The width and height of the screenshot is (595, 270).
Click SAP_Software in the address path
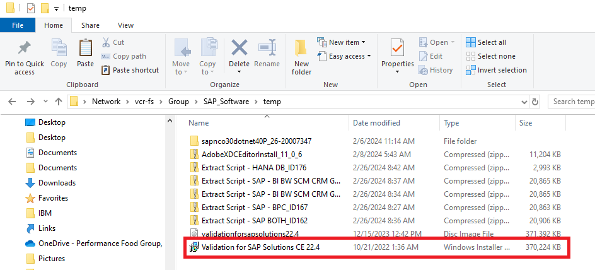(226, 102)
